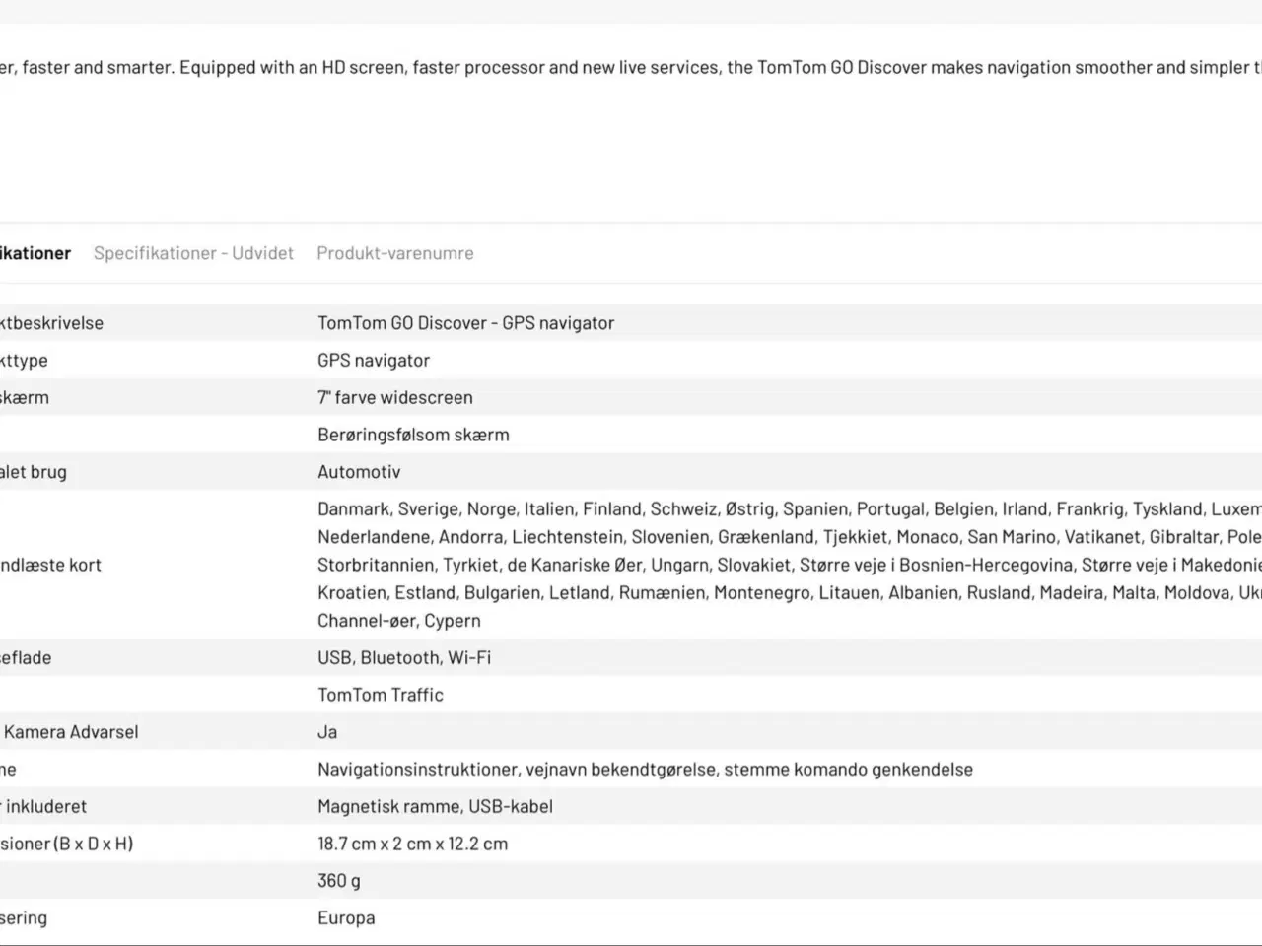Open the Specifikationer - Udvidet tab

coord(193,253)
